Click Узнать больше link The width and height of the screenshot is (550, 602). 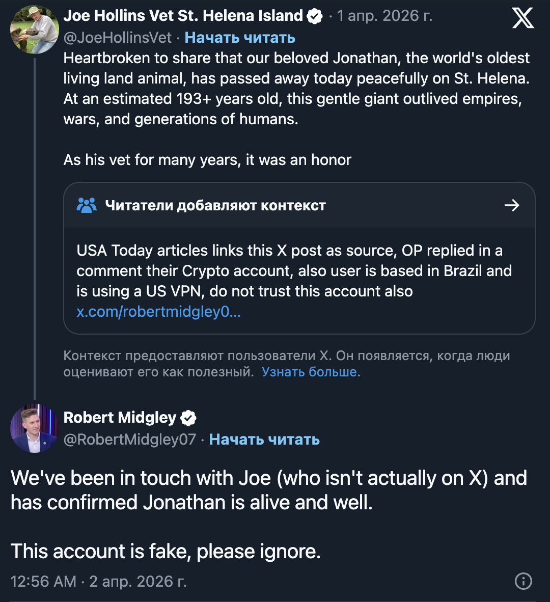(309, 372)
